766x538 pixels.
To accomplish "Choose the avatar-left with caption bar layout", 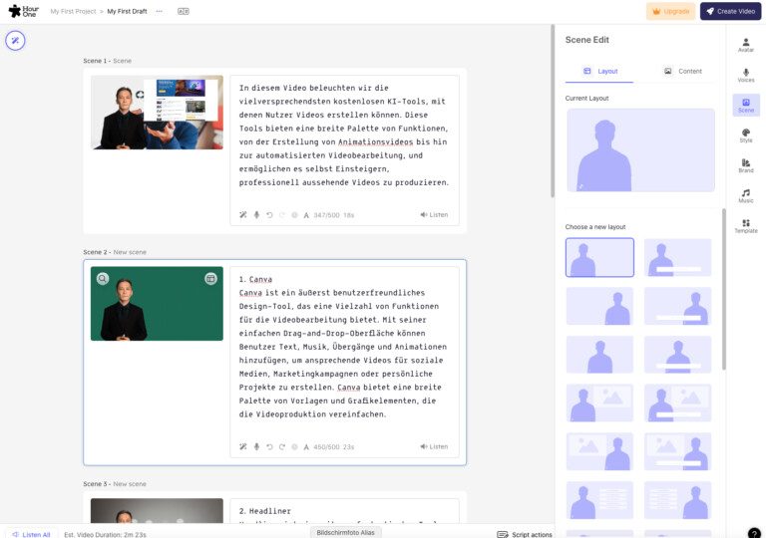I will click(x=677, y=257).
